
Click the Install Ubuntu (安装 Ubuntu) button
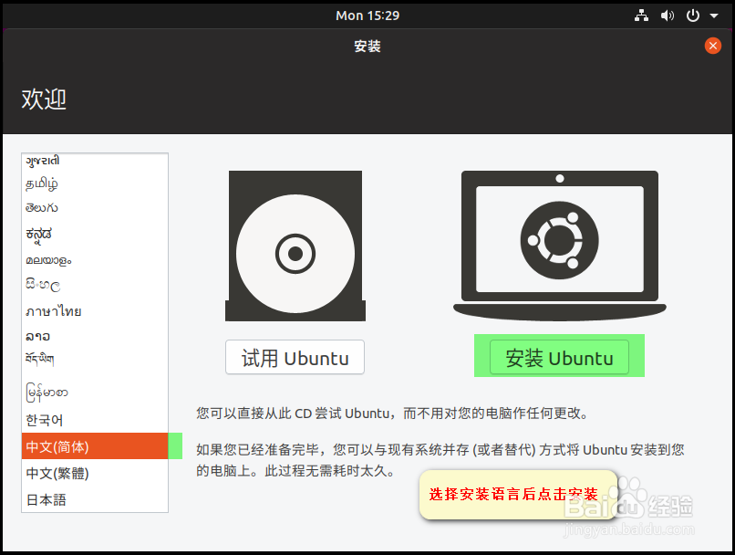[x=559, y=358]
